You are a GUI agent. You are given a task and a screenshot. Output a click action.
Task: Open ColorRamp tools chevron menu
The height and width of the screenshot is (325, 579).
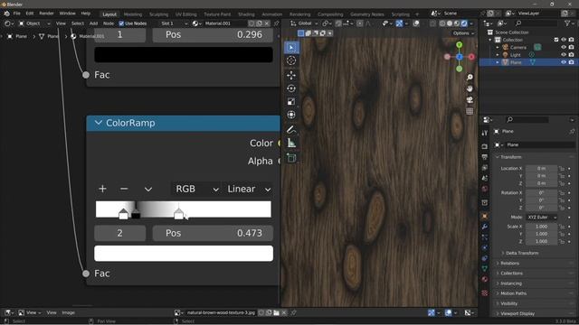(x=148, y=190)
